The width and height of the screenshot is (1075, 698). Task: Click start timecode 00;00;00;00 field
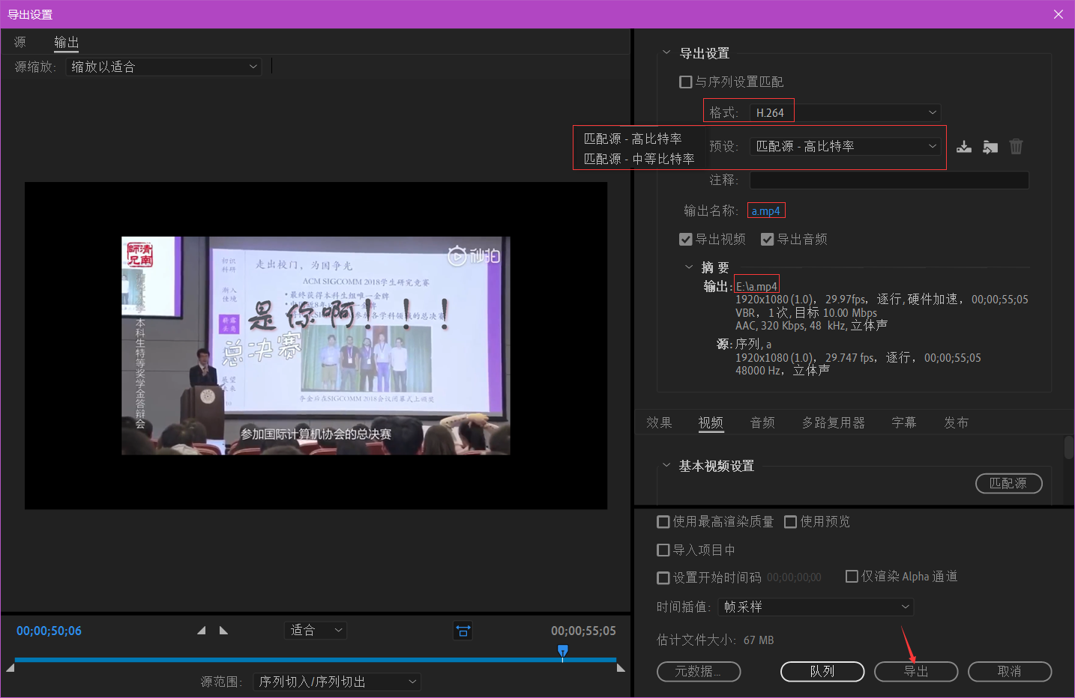(x=794, y=577)
